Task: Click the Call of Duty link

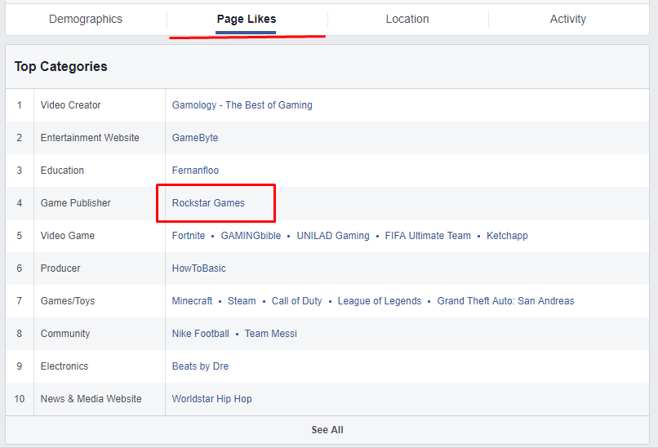Action: click(296, 301)
